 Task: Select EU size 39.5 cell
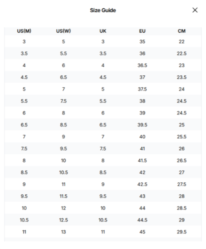142,125
